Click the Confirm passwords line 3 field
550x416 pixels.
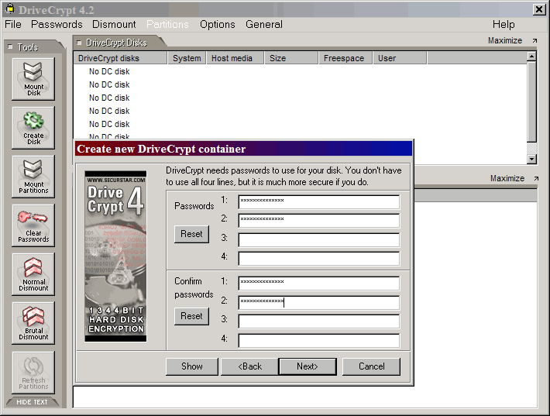click(x=318, y=321)
